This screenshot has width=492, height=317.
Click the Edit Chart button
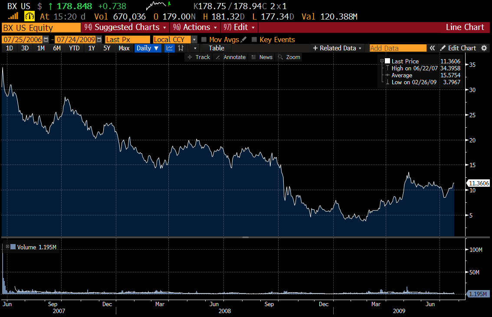(458, 48)
